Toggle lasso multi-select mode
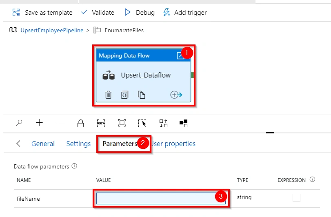Screen dimensions: 331x217 click(x=142, y=123)
